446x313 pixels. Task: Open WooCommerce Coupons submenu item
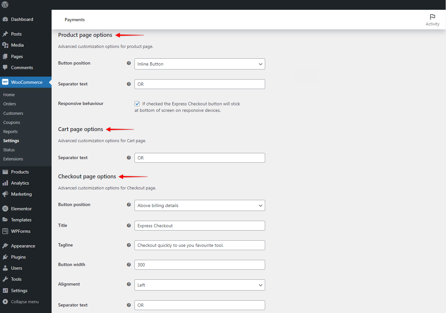tap(12, 123)
